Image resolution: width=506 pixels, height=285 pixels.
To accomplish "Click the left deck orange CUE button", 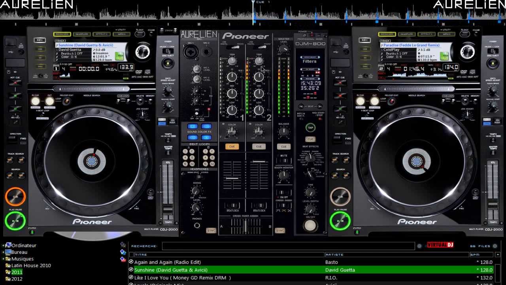I will 15,196.
